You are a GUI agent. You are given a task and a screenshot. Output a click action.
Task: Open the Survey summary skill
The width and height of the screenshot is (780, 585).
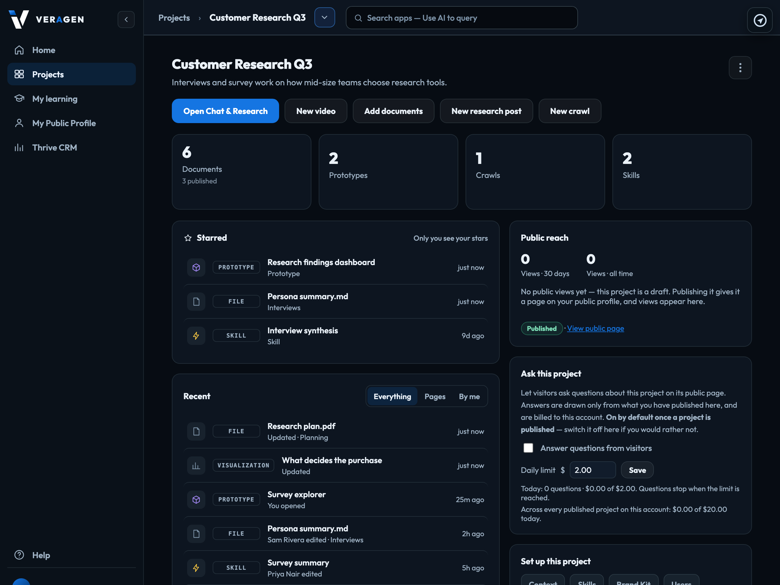(335, 568)
